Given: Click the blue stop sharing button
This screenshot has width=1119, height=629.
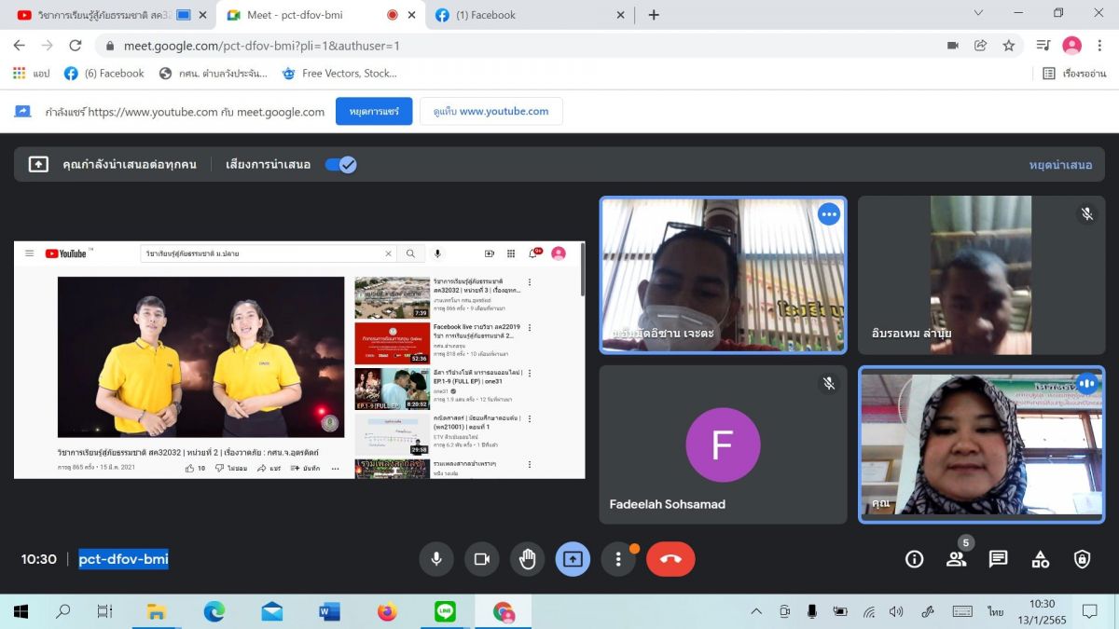Looking at the screenshot, I should (x=374, y=111).
